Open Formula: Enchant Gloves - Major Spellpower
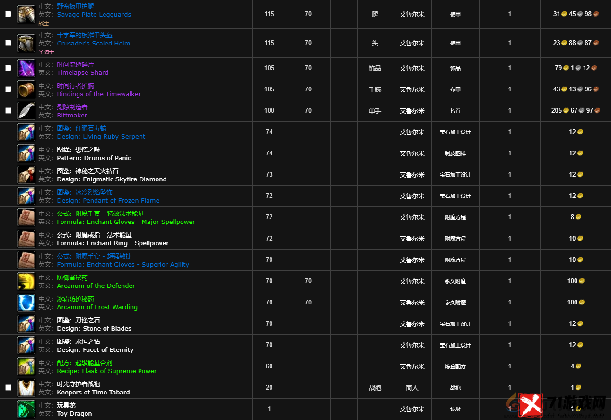Viewport: 611px width, 420px height. click(126, 222)
